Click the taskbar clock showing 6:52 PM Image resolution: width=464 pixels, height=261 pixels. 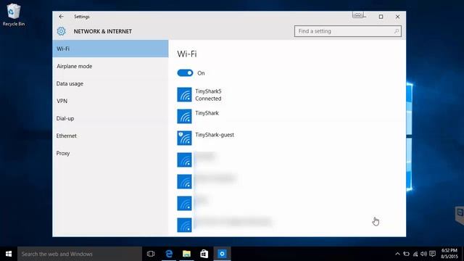point(449,254)
